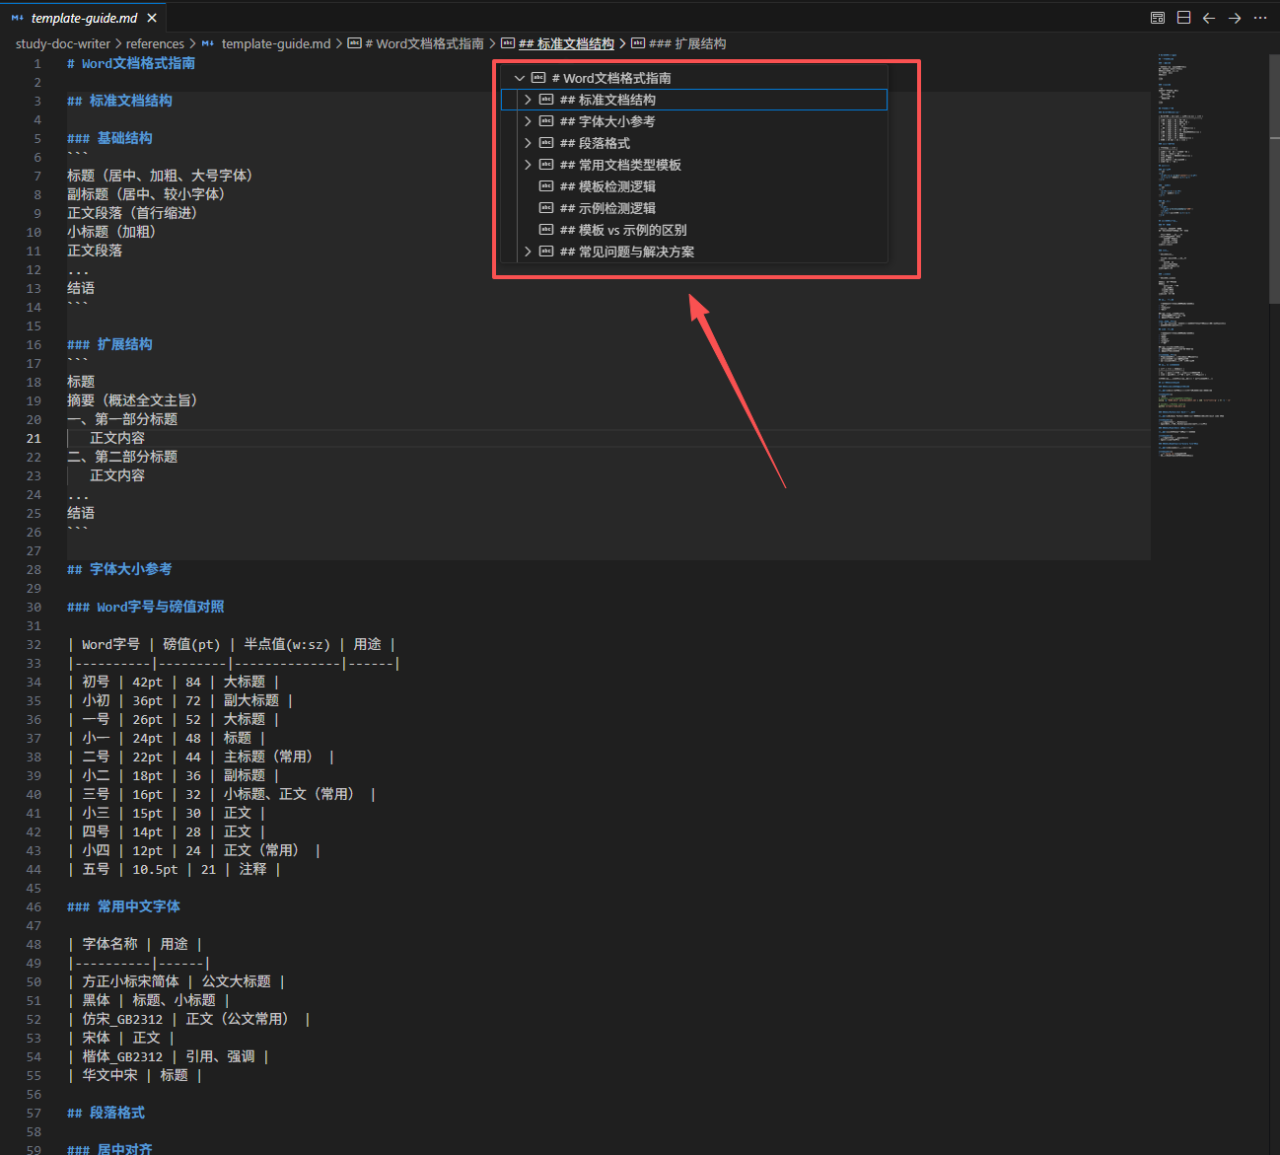Expand the '## 常用文档类型模板' outline node

click(x=528, y=165)
